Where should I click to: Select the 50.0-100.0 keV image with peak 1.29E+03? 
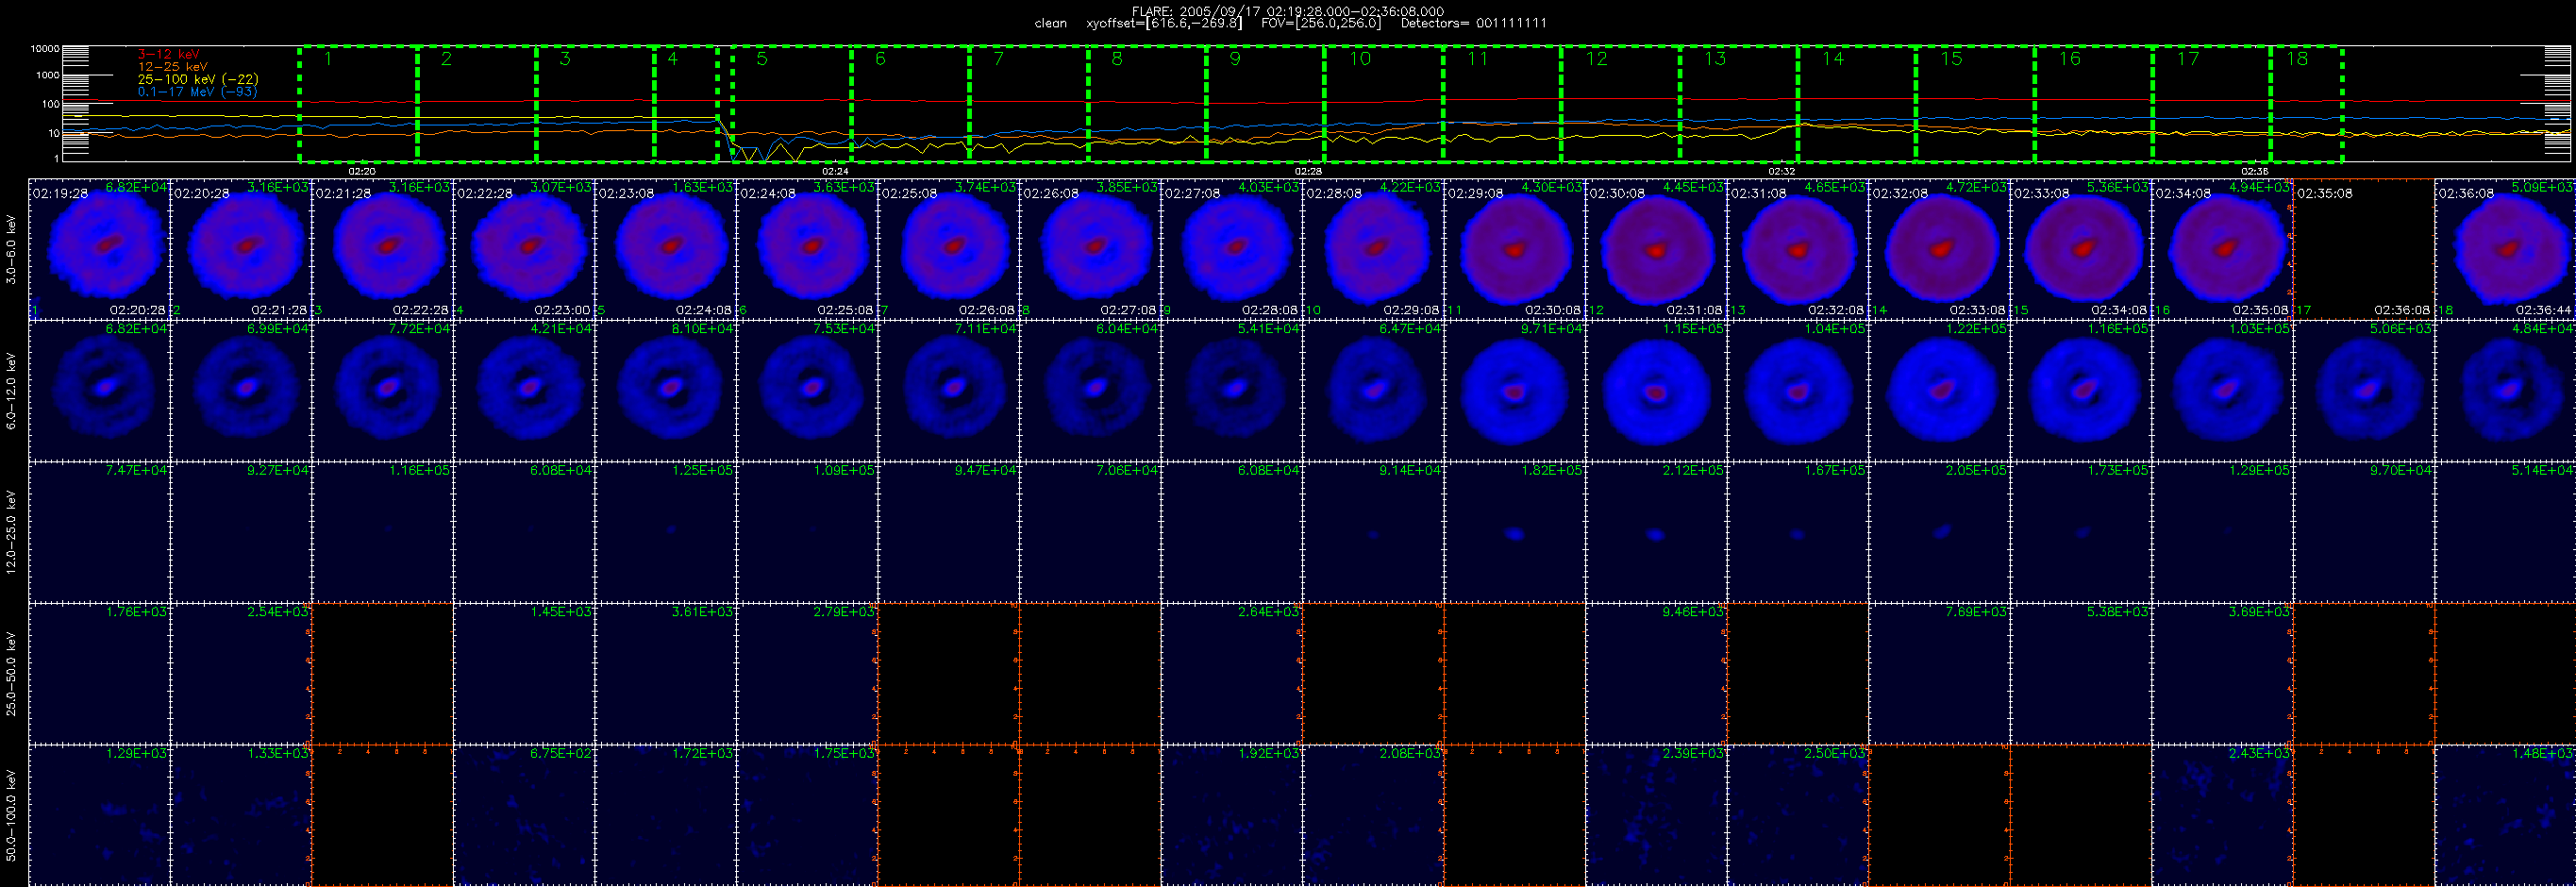[x=100, y=816]
